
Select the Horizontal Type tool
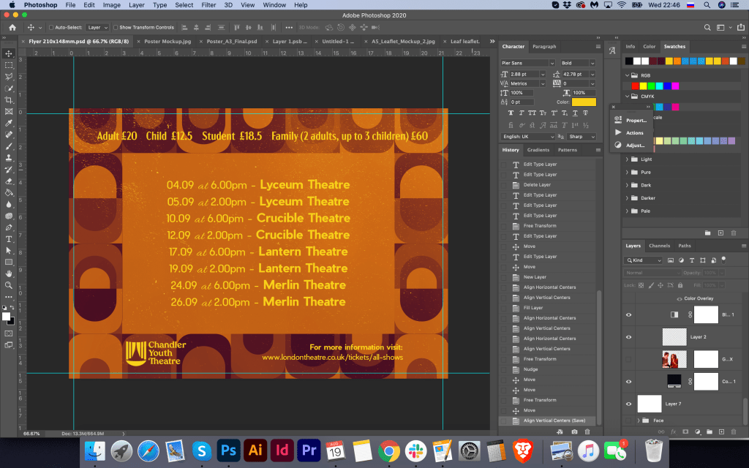pyautogui.click(x=9, y=239)
